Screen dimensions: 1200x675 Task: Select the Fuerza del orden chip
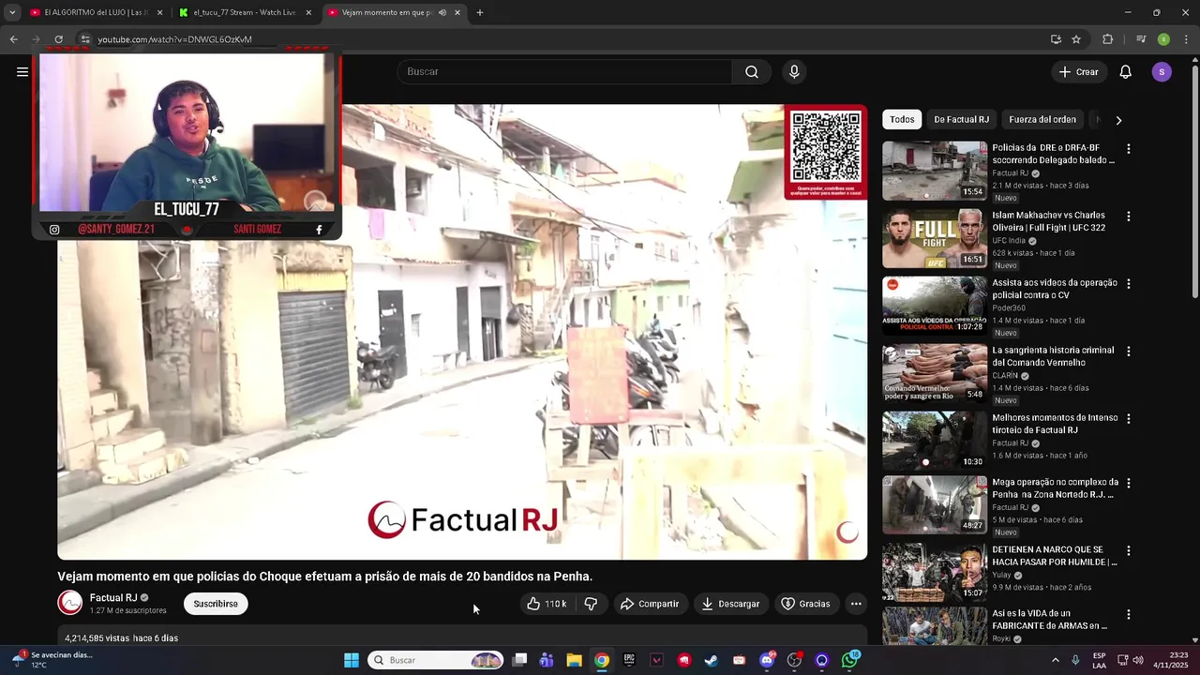click(1042, 120)
